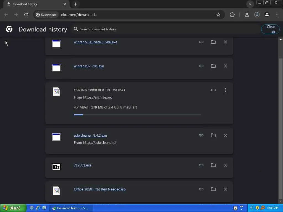This screenshot has width=283, height=212.
Task: Open the tab search dropdown
Action: coord(250,4)
